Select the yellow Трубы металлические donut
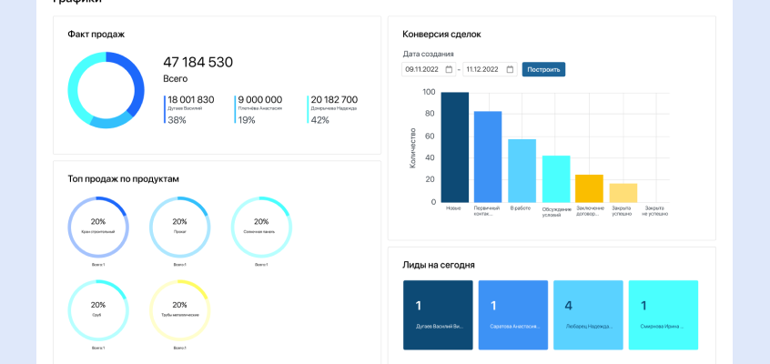770x364 pixels. pos(179,309)
